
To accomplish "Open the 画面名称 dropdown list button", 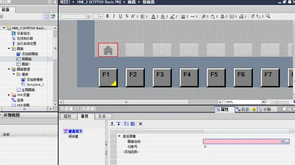I will (282, 141).
